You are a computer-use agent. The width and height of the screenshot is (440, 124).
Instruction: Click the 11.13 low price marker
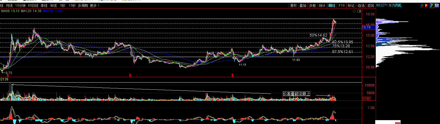point(243,65)
